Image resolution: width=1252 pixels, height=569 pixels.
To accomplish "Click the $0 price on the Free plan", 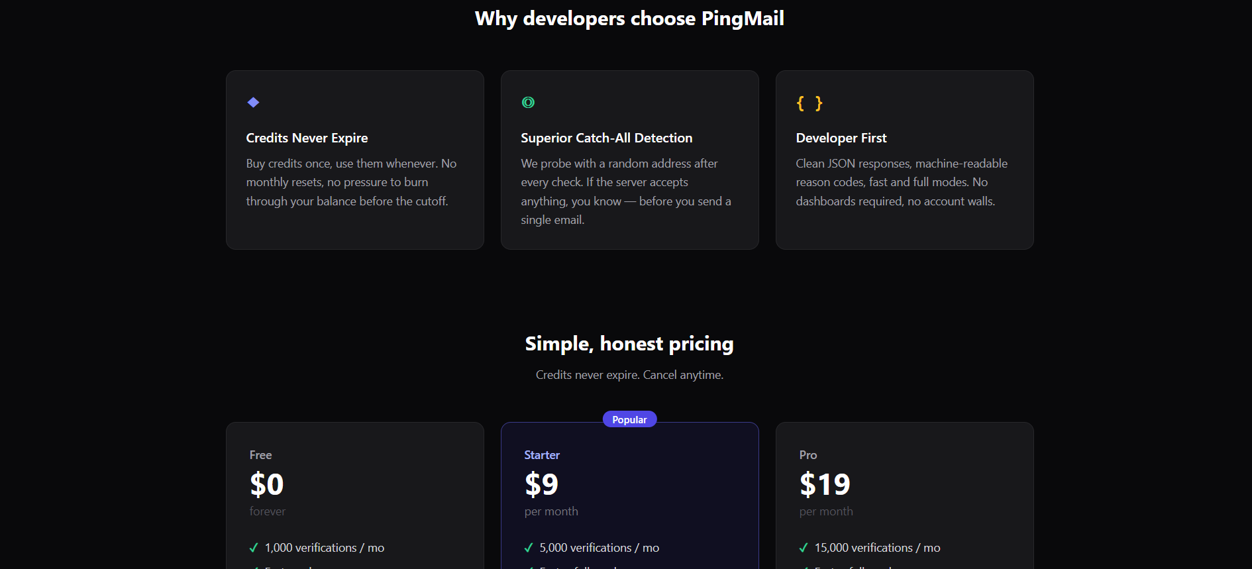I will click(x=267, y=484).
